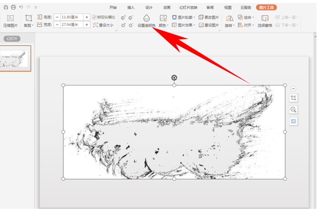
Task: Decrease picture width with minus stepper
Action: click(57, 25)
